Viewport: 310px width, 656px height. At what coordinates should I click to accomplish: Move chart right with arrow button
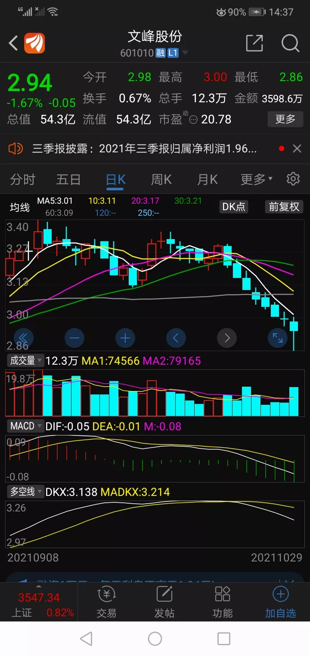(x=227, y=338)
